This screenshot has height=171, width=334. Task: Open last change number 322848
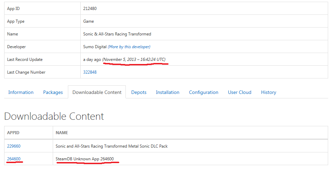tap(90, 72)
